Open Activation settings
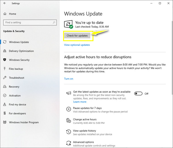173x148 pixels. [15, 96]
